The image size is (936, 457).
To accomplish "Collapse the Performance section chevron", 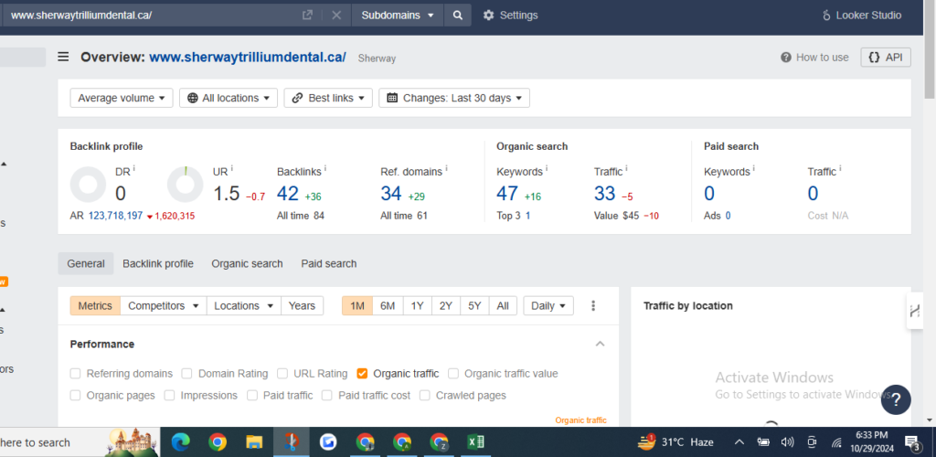I will [x=600, y=344].
